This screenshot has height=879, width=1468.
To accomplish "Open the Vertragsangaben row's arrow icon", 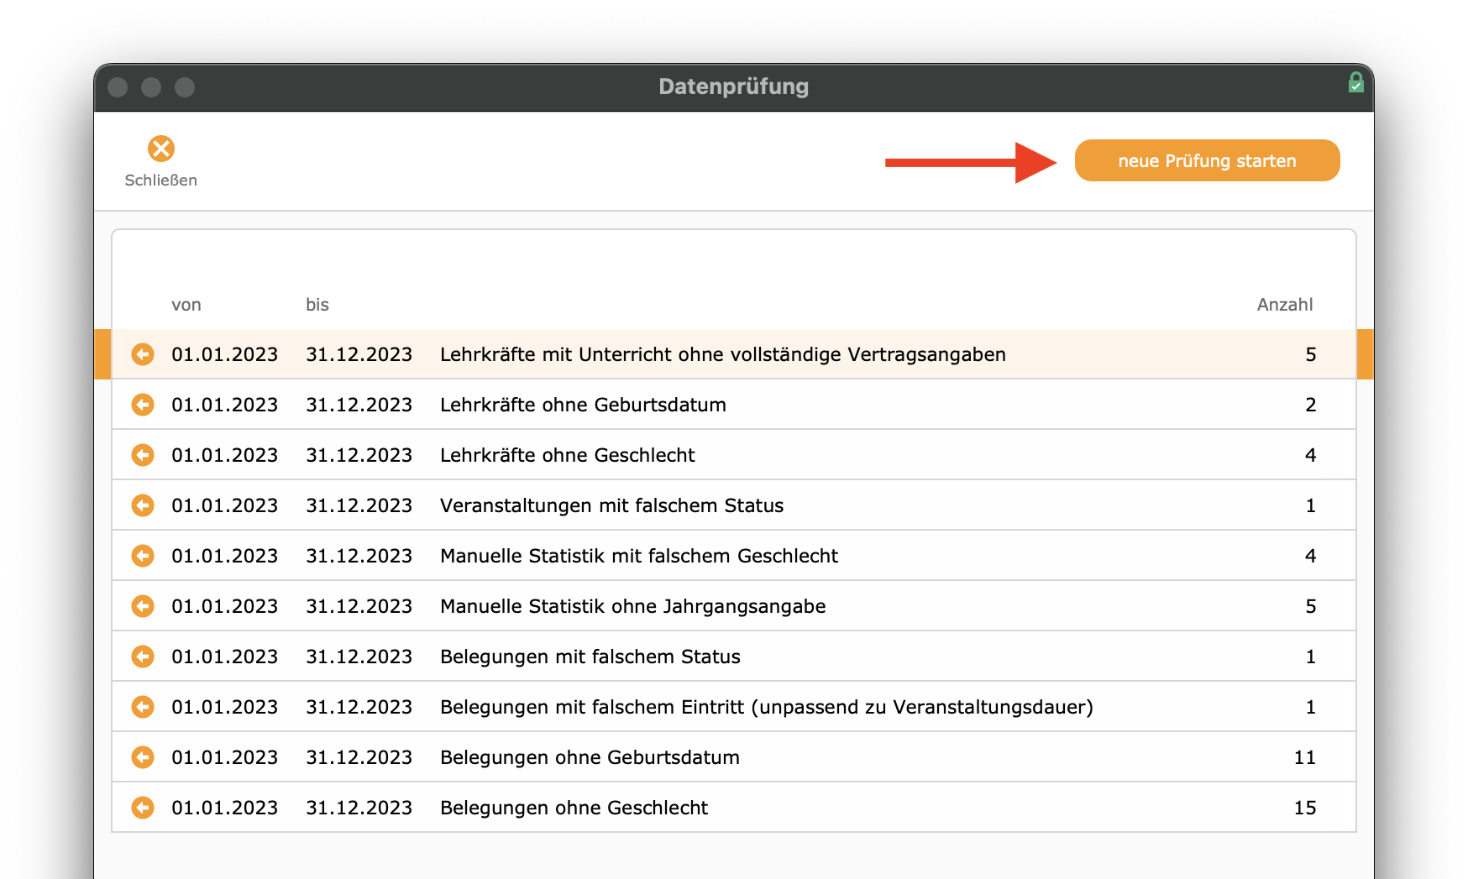I will pyautogui.click(x=143, y=354).
